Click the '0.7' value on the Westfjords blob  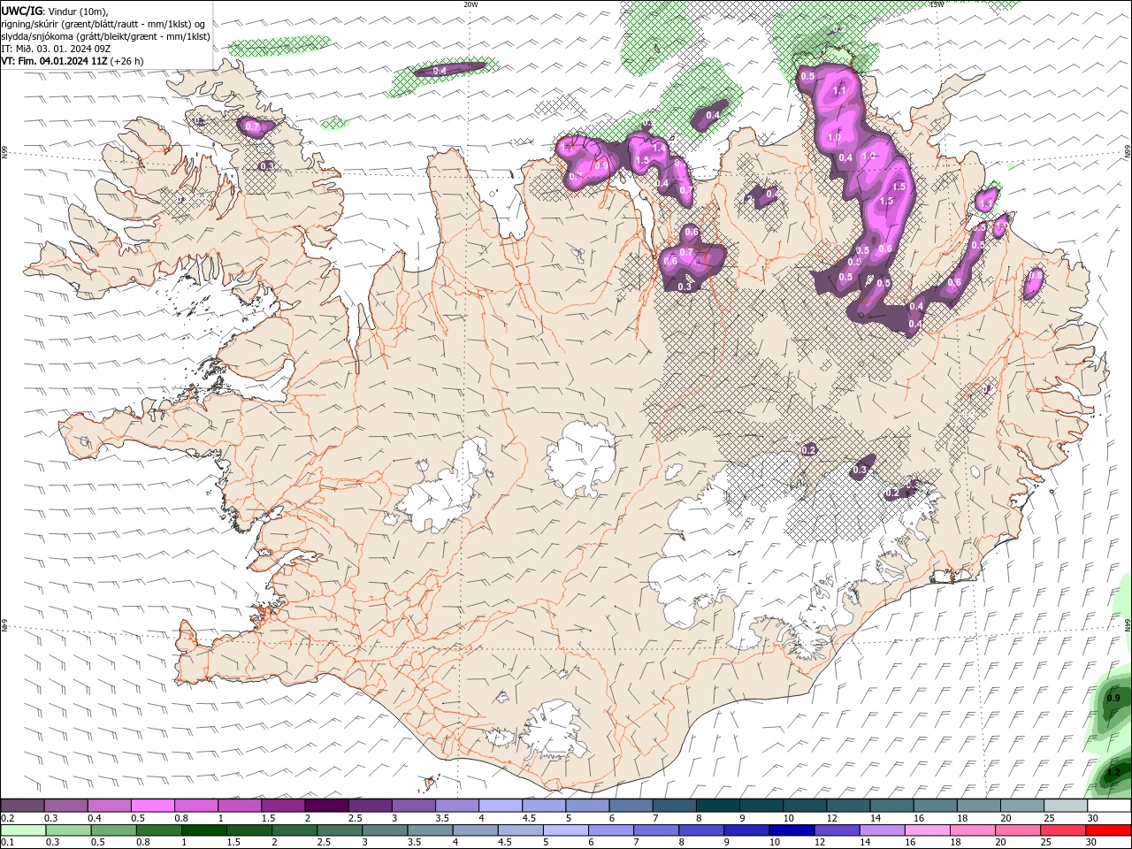pyautogui.click(x=252, y=126)
